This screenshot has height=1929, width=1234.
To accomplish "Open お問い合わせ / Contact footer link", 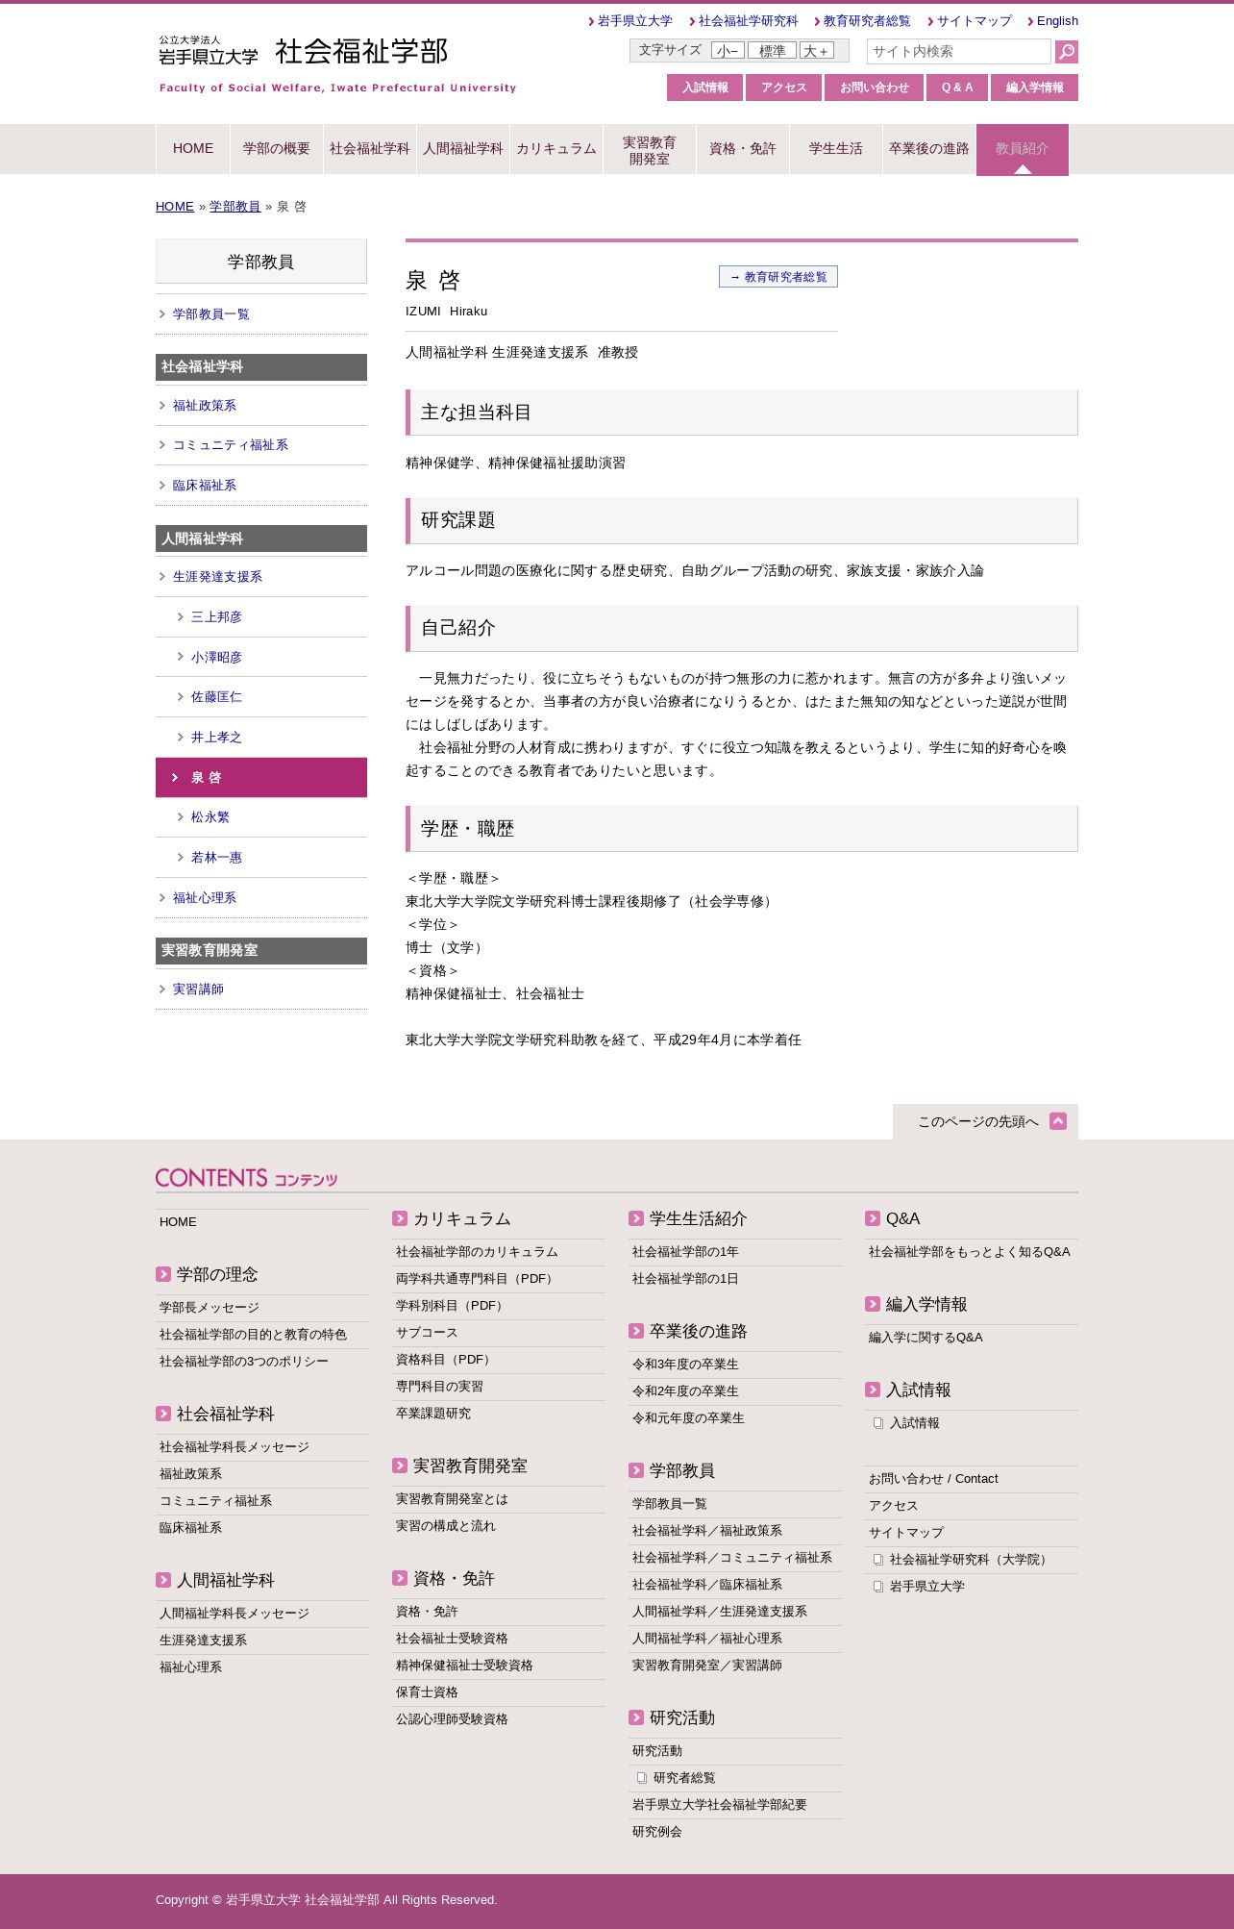I will click(933, 1479).
